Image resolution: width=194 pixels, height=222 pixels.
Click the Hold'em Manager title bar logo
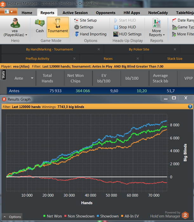click(3, 4)
